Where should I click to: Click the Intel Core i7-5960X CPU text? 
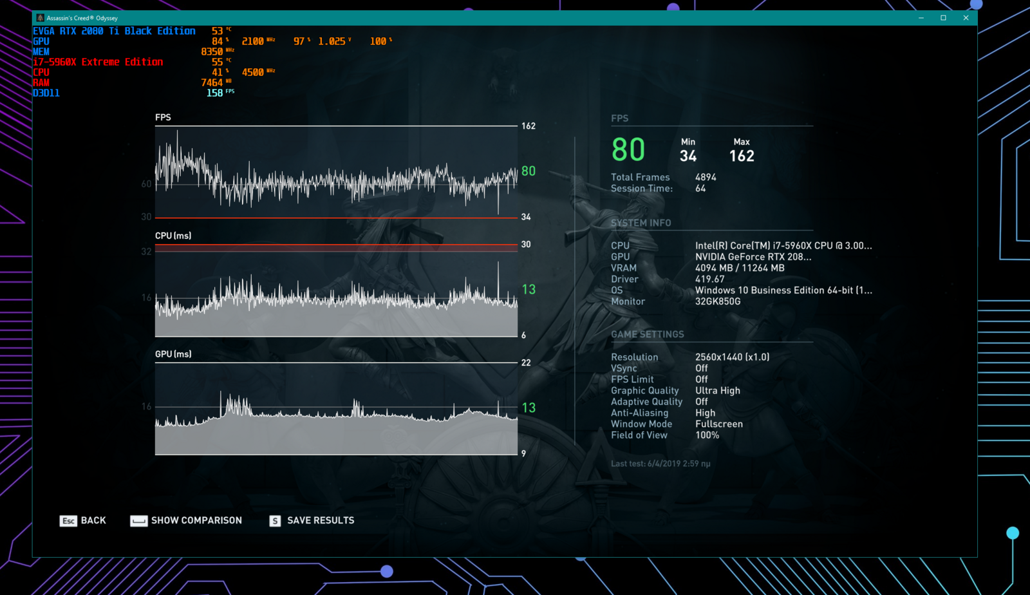point(783,245)
